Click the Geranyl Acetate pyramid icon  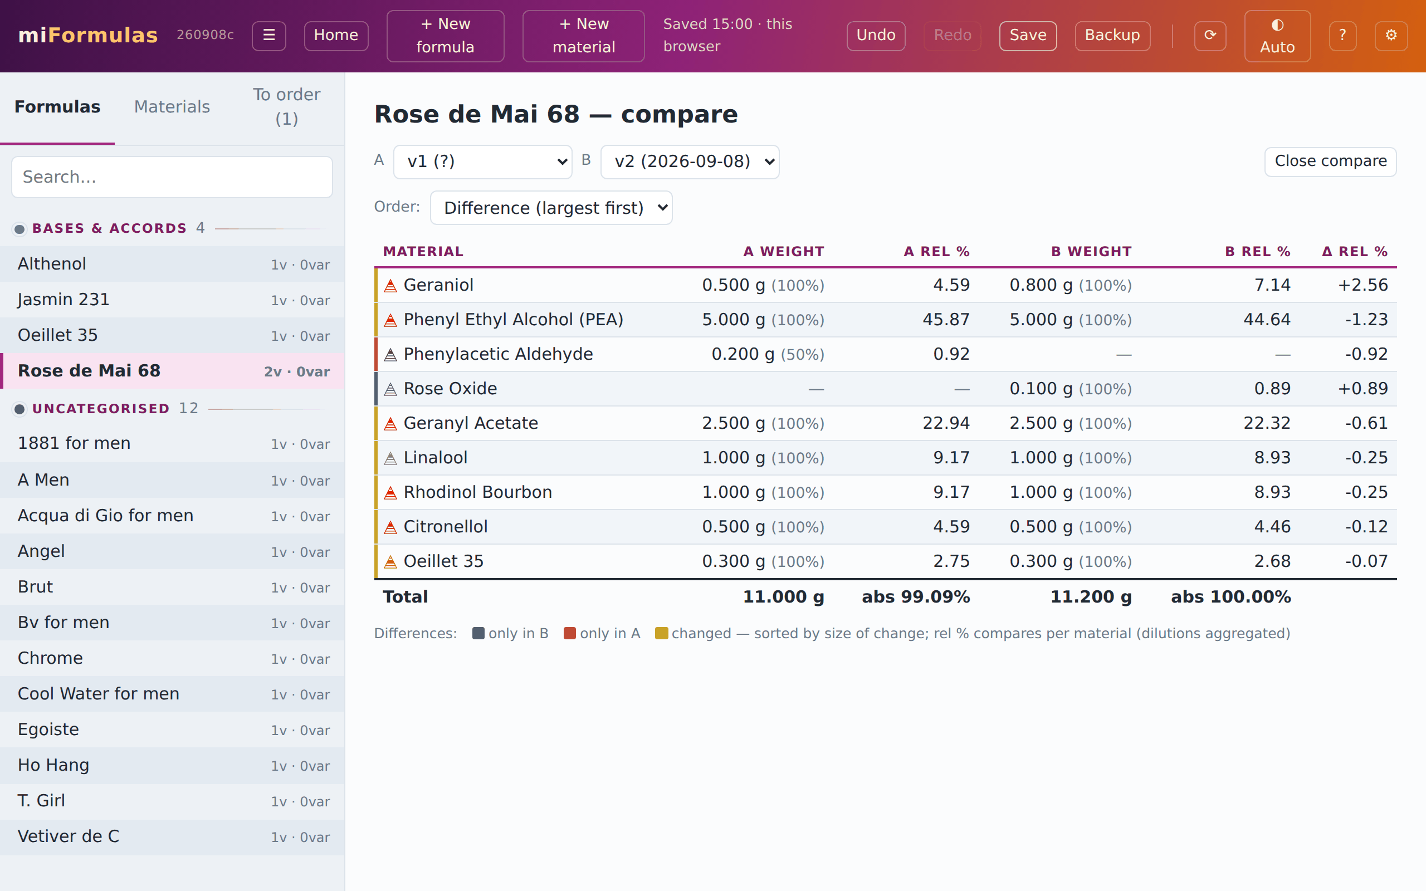(390, 424)
